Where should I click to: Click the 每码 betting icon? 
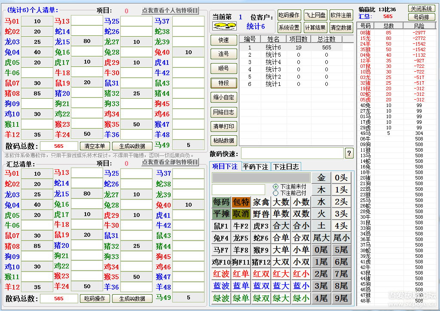pos(221,203)
